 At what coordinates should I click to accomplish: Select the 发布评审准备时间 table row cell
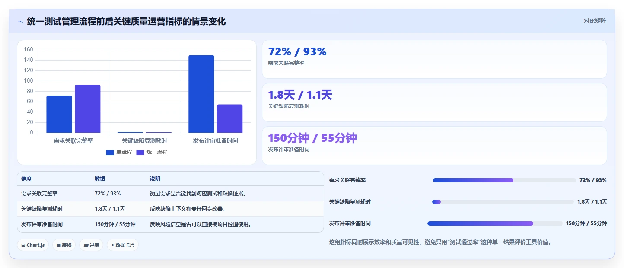42,224
